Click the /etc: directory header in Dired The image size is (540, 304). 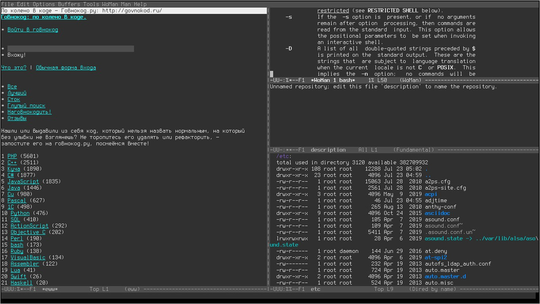tap(284, 156)
